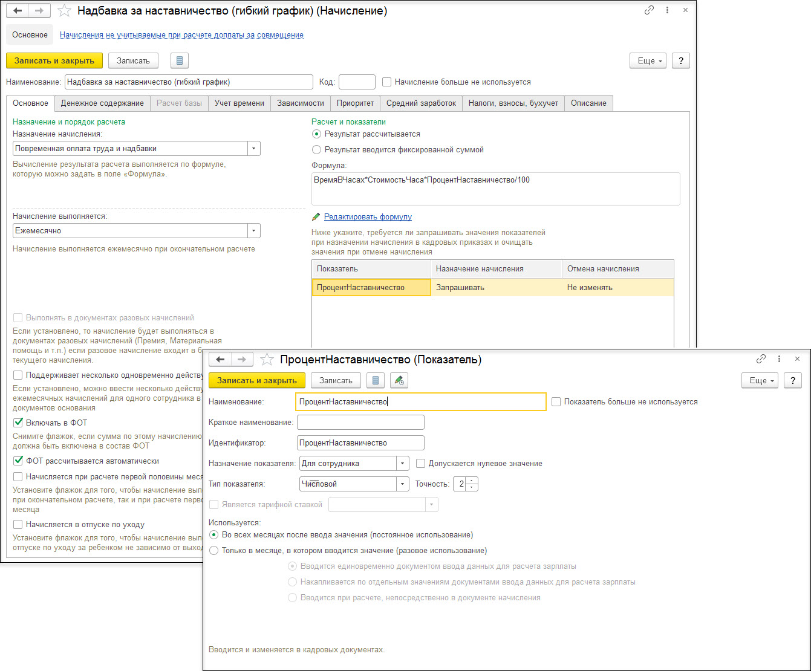Select 'Результат вводится фиксированной суммой' radio button
811x671 pixels.
(x=316, y=149)
